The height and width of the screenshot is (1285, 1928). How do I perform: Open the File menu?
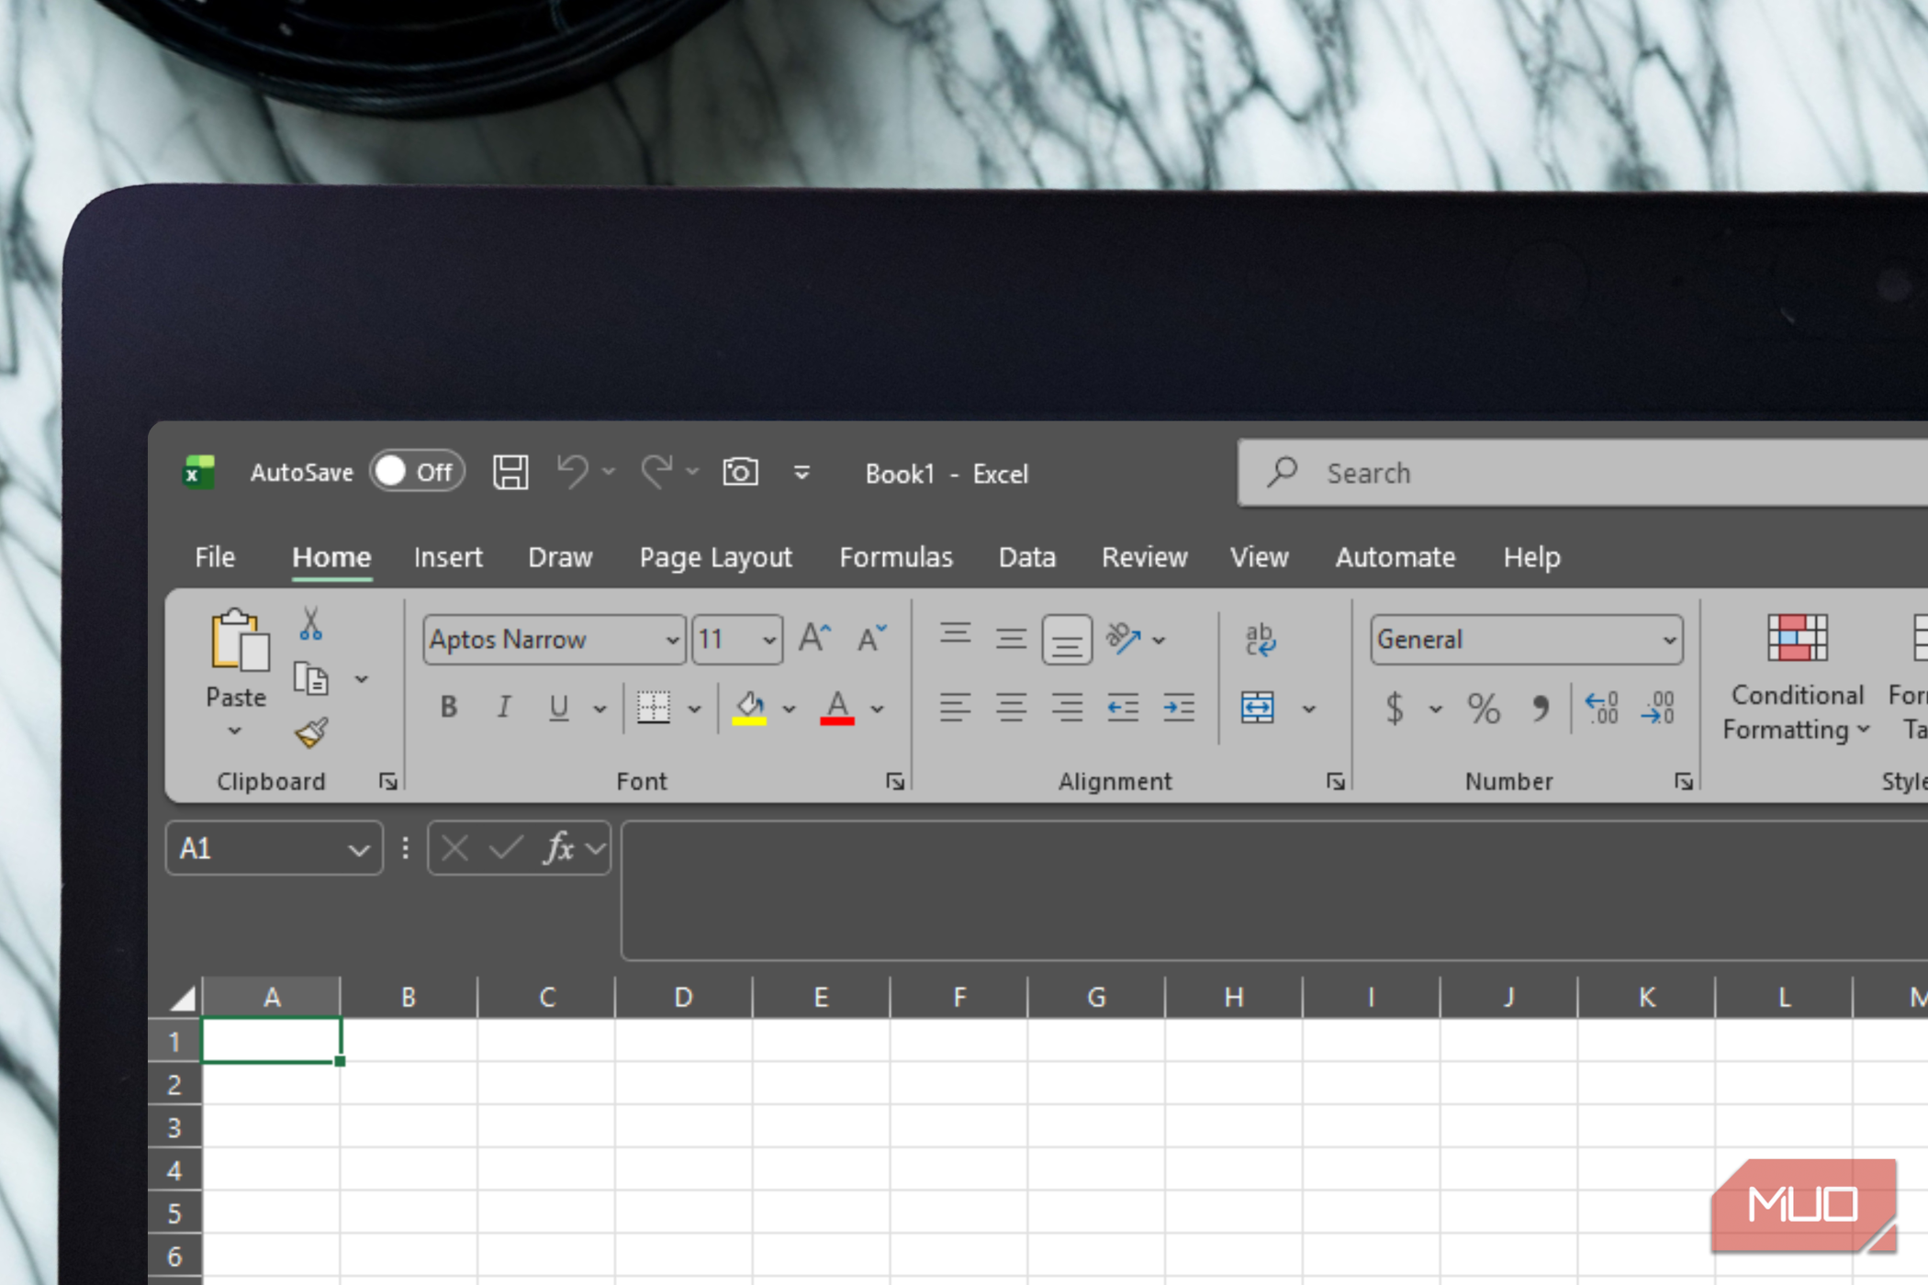(x=215, y=557)
